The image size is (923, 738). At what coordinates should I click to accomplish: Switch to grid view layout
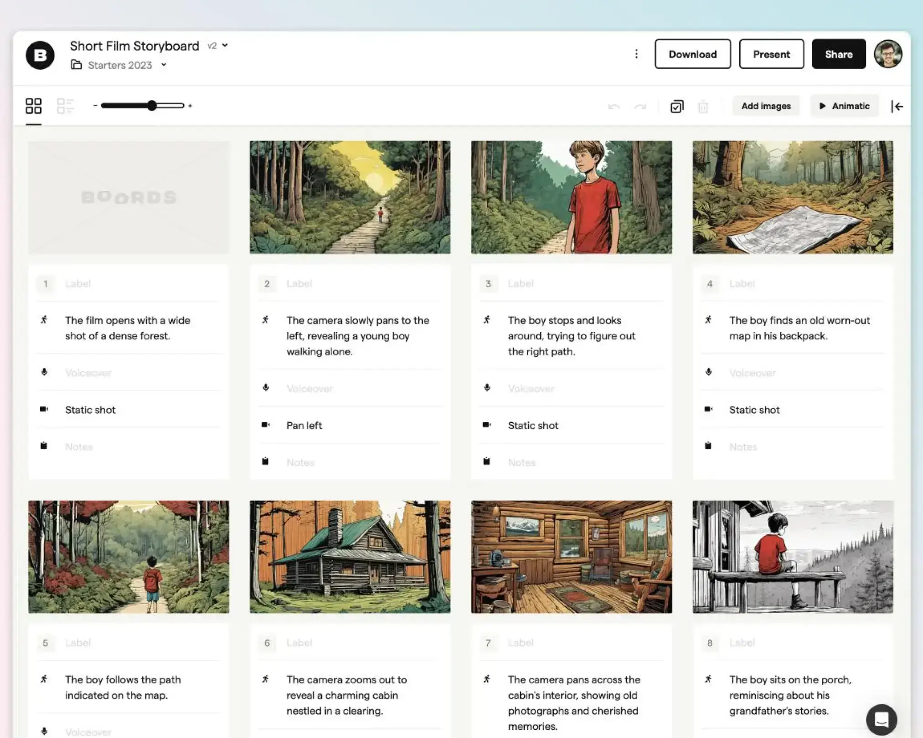(33, 106)
